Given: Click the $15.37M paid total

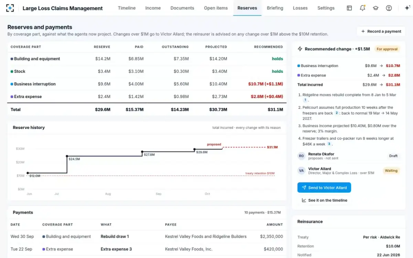Looking at the screenshot, I should 134,110.
